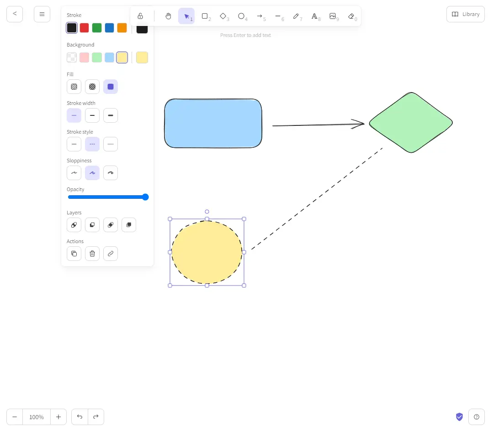Viewport: 488px width, 431px height.
Task: Click the blue rectangle on canvas
Action: 213,124
